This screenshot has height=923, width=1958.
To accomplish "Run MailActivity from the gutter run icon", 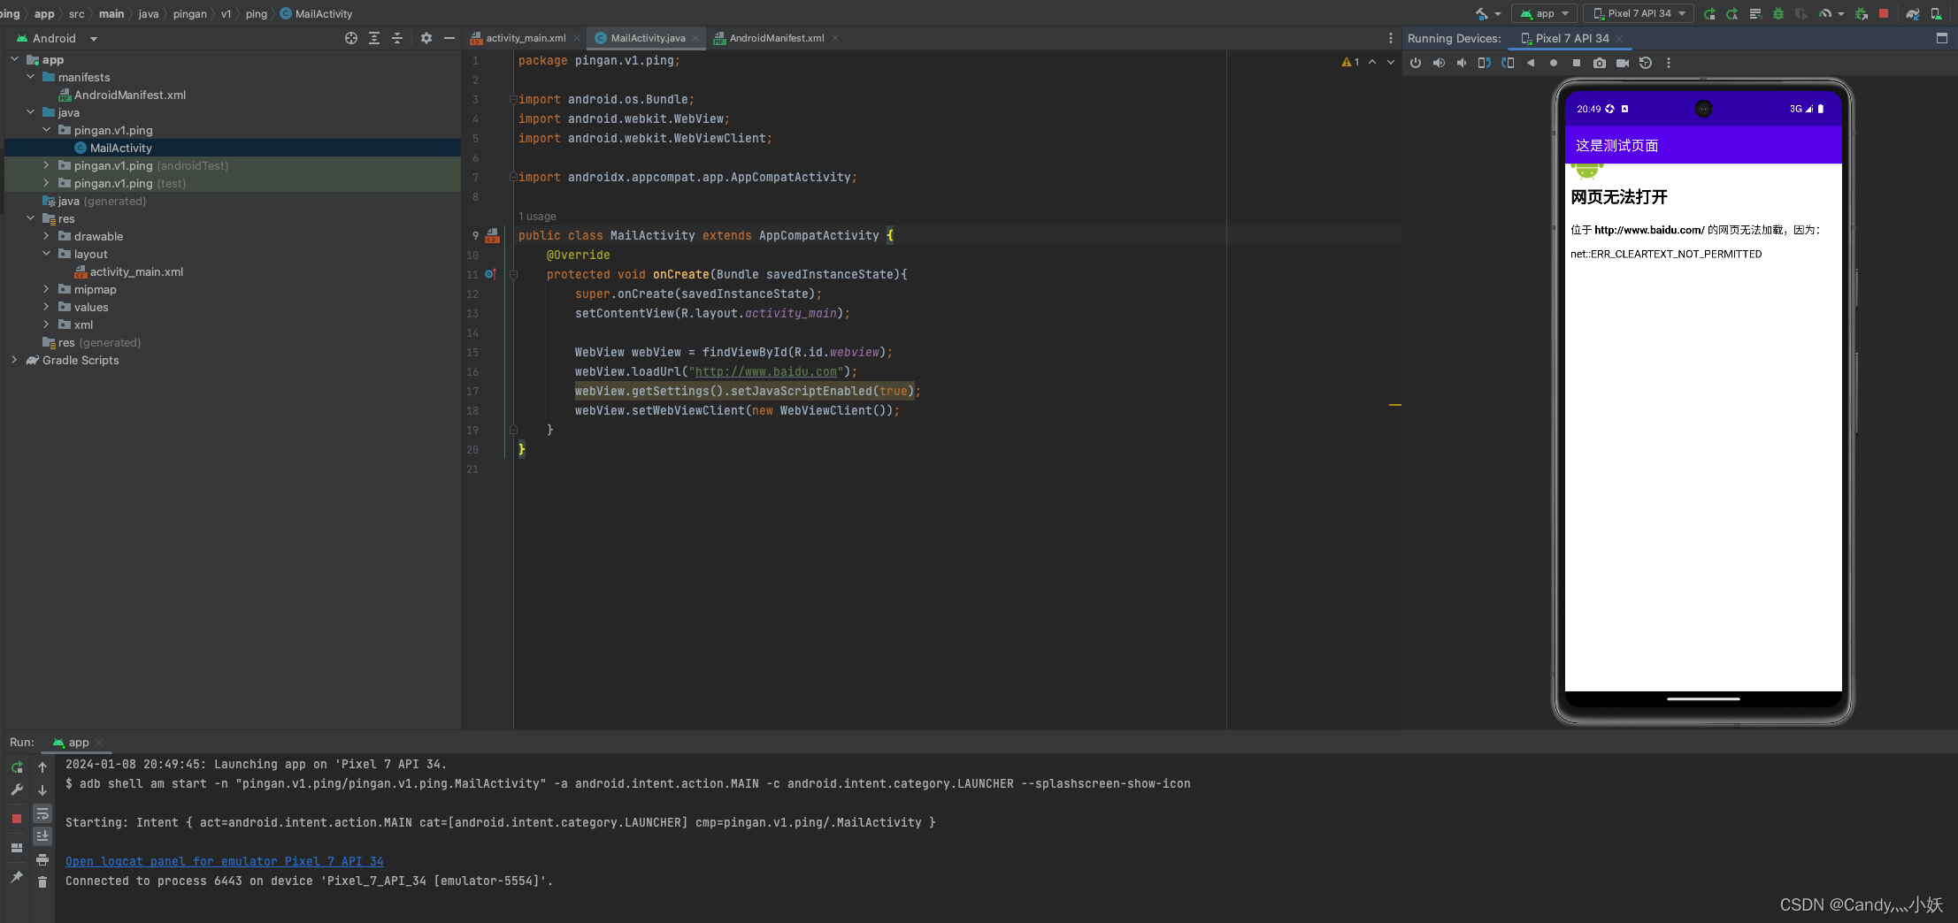I will click(492, 235).
